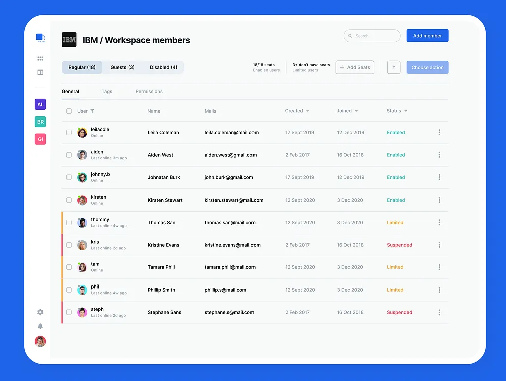Check the select-all checkbox in table header
The image size is (506, 381).
pyautogui.click(x=69, y=111)
